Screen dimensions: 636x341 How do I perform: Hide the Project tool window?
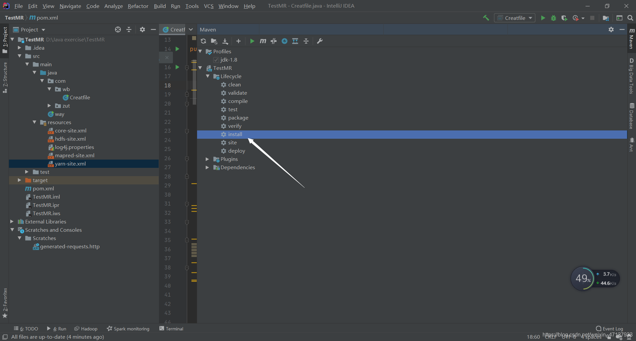[153, 29]
